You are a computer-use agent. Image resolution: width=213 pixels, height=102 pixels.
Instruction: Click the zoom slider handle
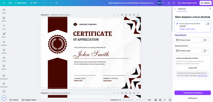[x=134, y=100]
